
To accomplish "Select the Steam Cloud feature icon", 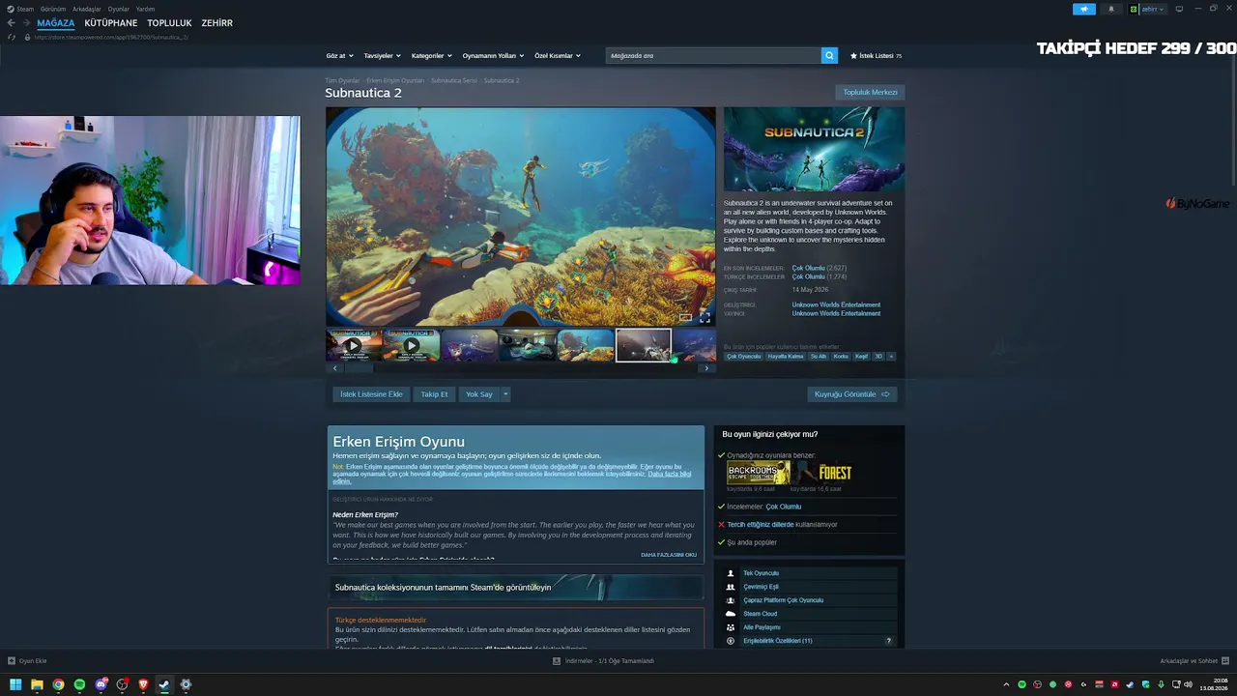I will tap(731, 614).
